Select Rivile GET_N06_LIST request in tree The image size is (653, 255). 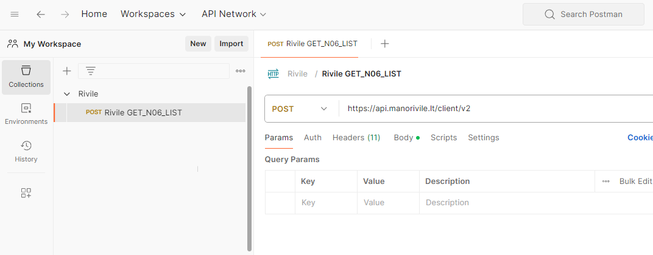(x=143, y=112)
